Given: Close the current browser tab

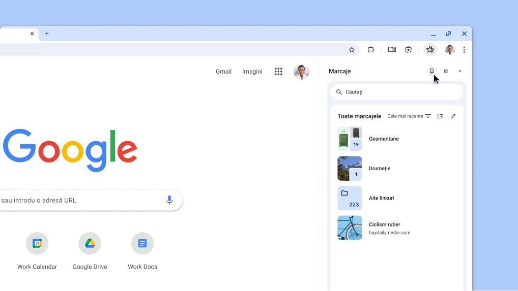Looking at the screenshot, I should [32, 34].
